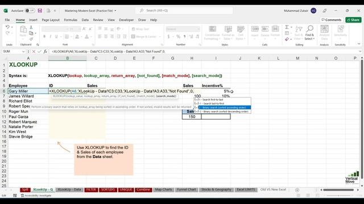Click the Cut scissors icon
The width and height of the screenshot is (364, 204).
coord(31,27)
